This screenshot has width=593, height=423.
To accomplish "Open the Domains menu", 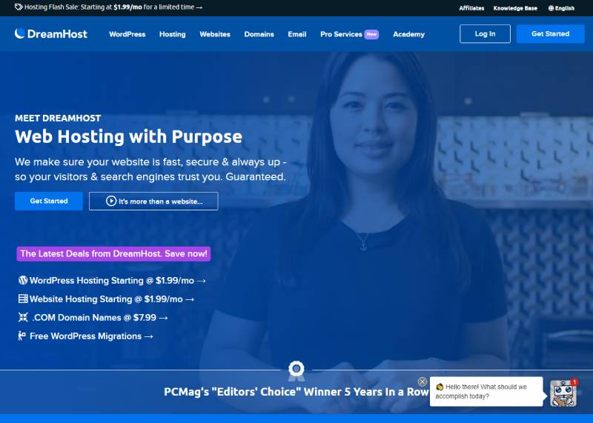I will 259,34.
